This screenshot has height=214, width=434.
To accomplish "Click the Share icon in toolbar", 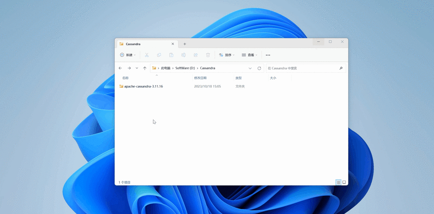I will click(x=196, y=55).
